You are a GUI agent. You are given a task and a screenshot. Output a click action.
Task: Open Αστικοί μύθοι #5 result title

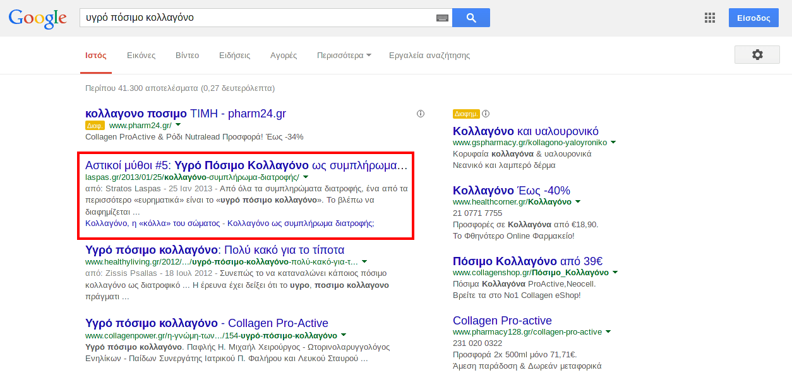247,165
